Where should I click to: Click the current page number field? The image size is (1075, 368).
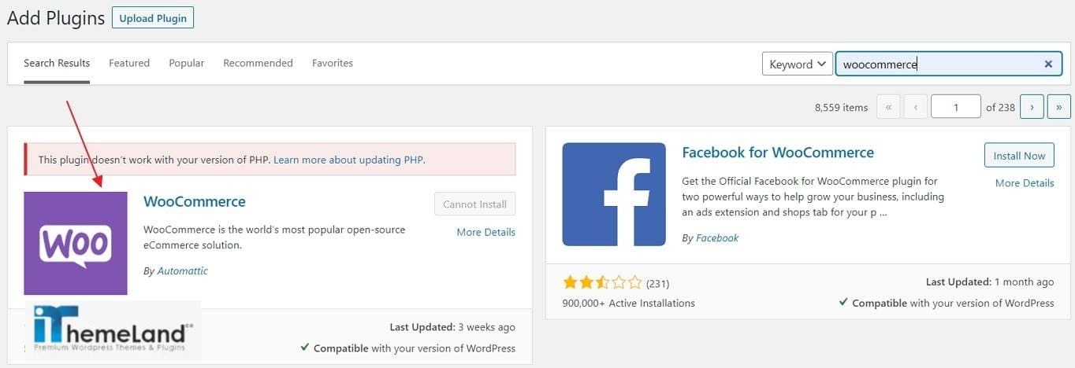point(955,107)
